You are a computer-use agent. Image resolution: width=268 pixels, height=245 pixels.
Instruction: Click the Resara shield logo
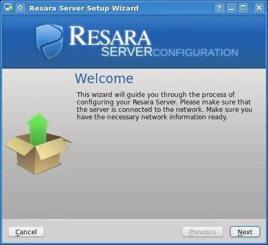click(50, 42)
